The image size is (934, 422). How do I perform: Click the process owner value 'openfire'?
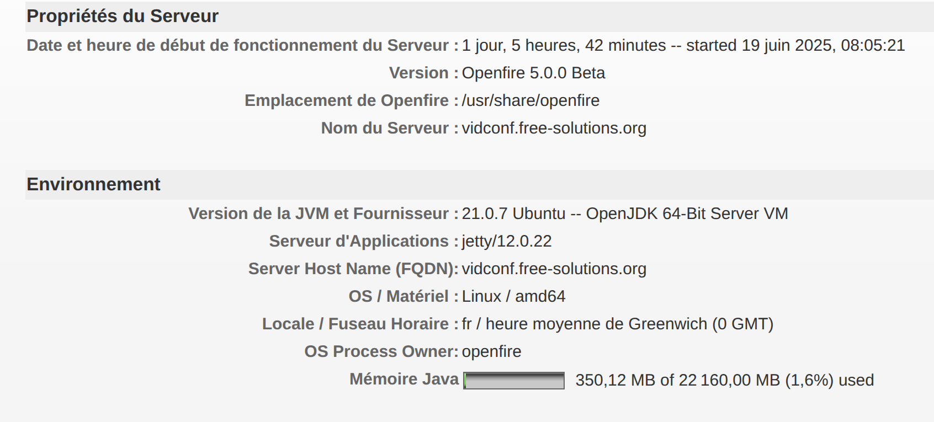click(491, 351)
